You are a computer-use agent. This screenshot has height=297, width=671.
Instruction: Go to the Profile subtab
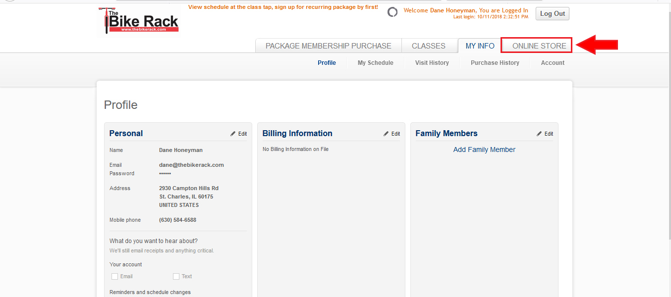click(327, 63)
